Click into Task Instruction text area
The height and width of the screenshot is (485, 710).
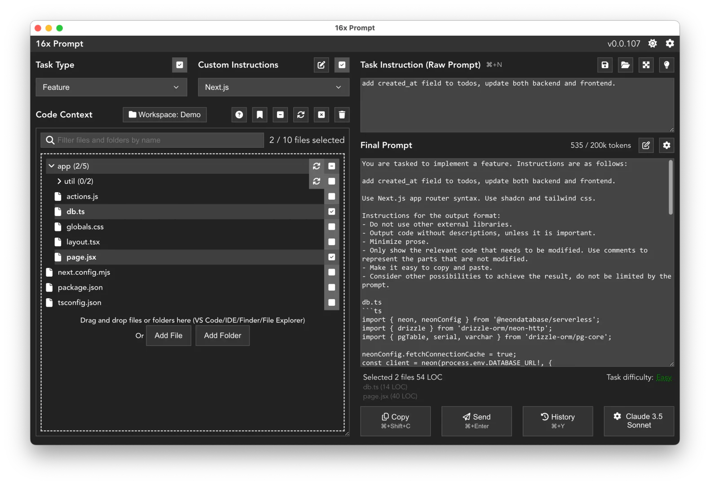tap(517, 106)
